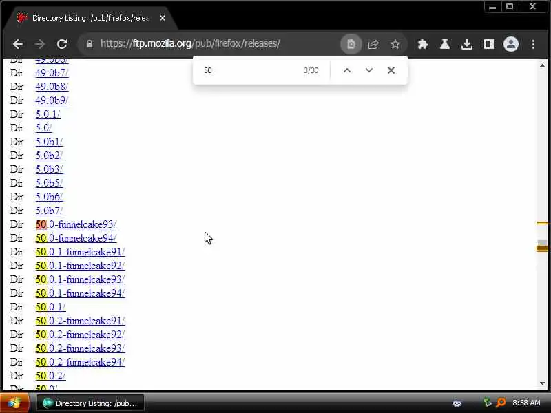Click the keyboard tray icon

(457, 403)
